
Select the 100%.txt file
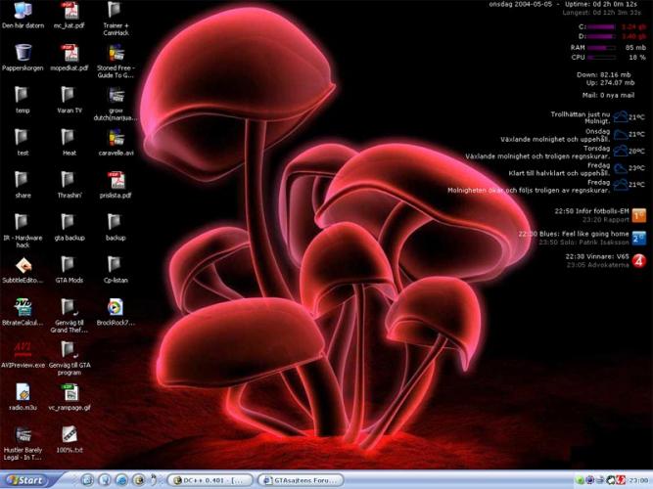69,433
